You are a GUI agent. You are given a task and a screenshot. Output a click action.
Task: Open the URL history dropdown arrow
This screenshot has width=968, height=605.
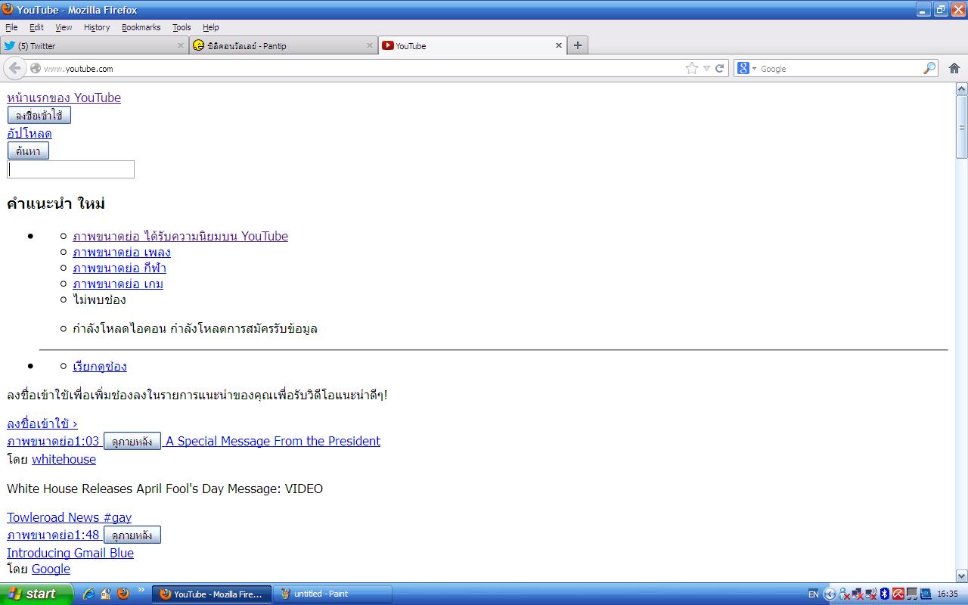[x=706, y=68]
